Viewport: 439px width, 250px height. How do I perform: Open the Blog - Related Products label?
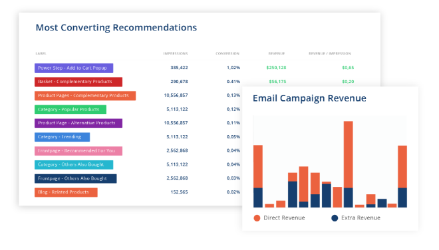click(66, 192)
